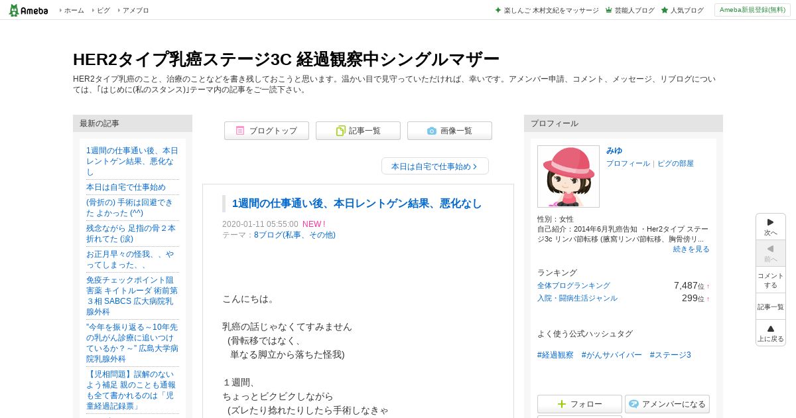Click article title 1週間の仕事通い後、本日レントゲン結果
Viewport: 796px width, 418px height.
(x=357, y=204)
